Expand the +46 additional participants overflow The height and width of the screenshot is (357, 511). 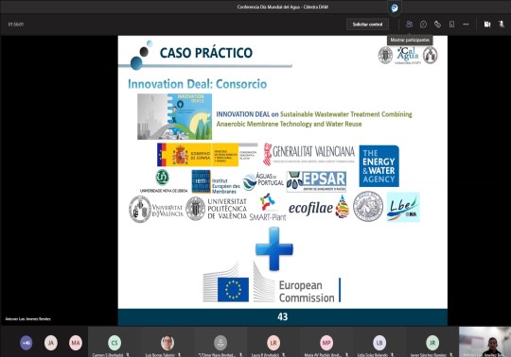[26, 343]
